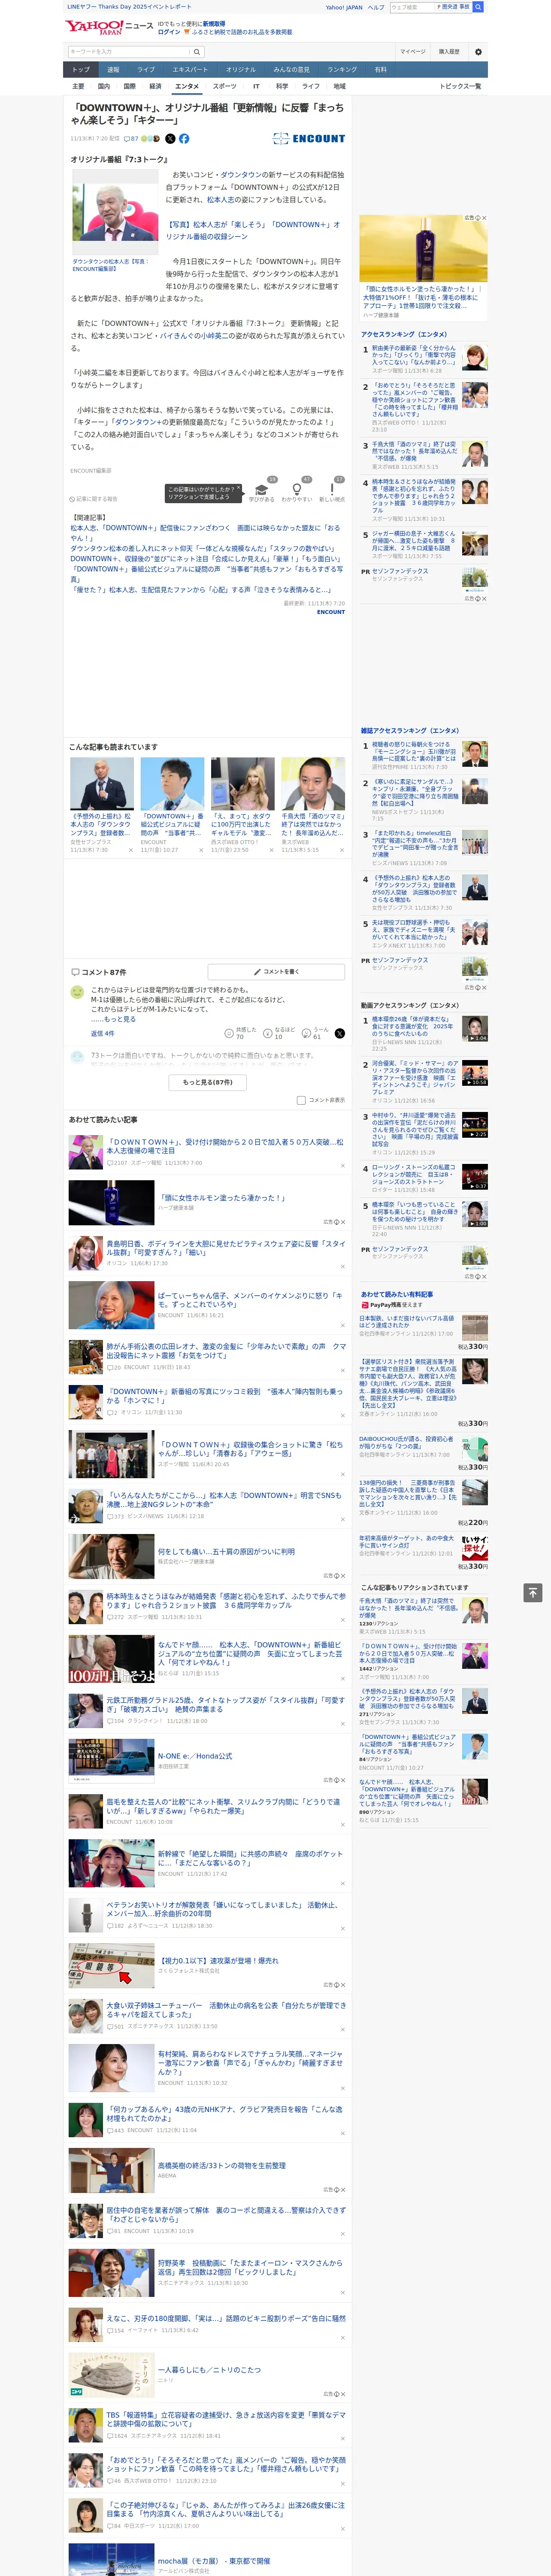Toggle コメント非表示 checkbox
The width and height of the screenshot is (551, 2576).
tap(301, 1100)
